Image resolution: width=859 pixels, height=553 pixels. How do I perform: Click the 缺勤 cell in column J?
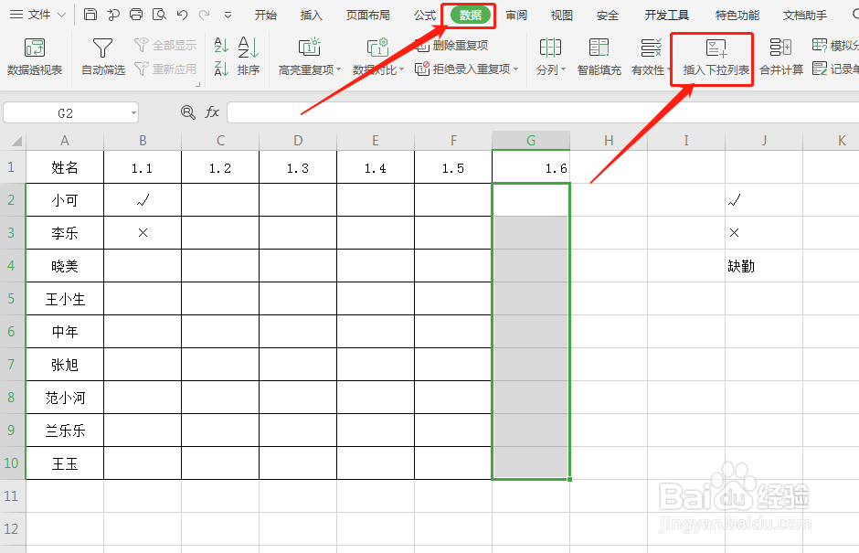(764, 266)
